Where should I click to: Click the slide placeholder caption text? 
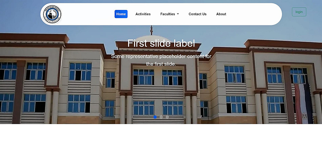click(161, 60)
